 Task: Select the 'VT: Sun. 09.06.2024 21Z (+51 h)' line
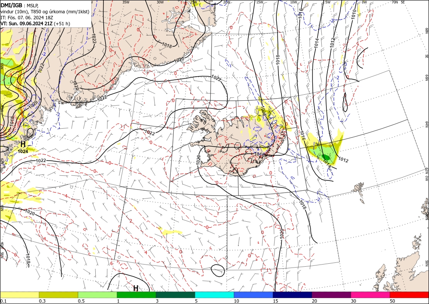point(35,24)
